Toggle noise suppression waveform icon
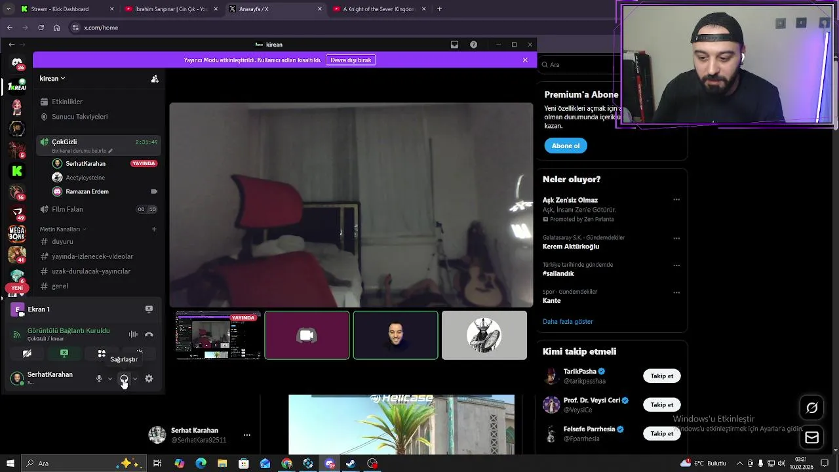This screenshot has height=472, width=839. coord(133,334)
